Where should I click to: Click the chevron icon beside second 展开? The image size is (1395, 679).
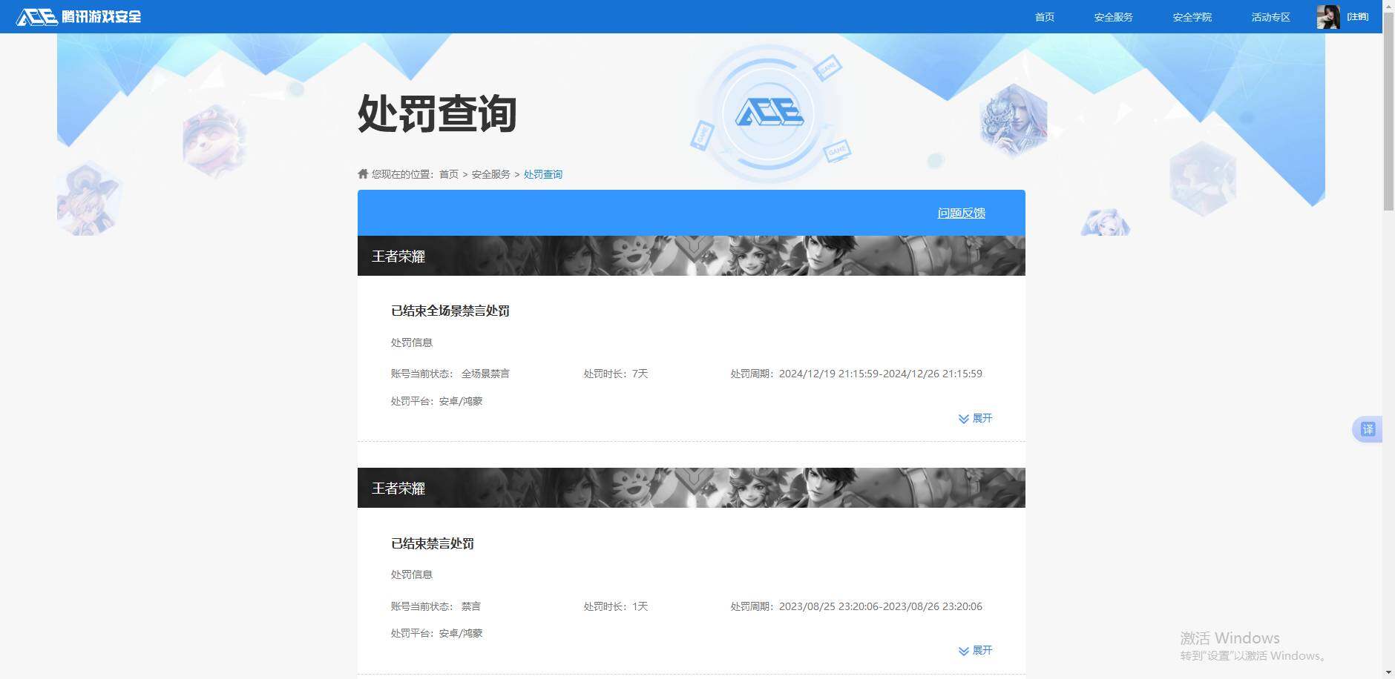click(963, 650)
